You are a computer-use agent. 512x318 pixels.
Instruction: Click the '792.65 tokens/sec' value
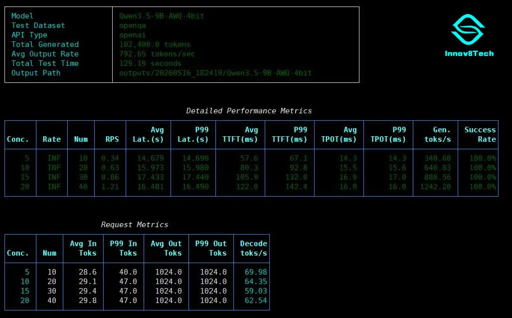(157, 54)
